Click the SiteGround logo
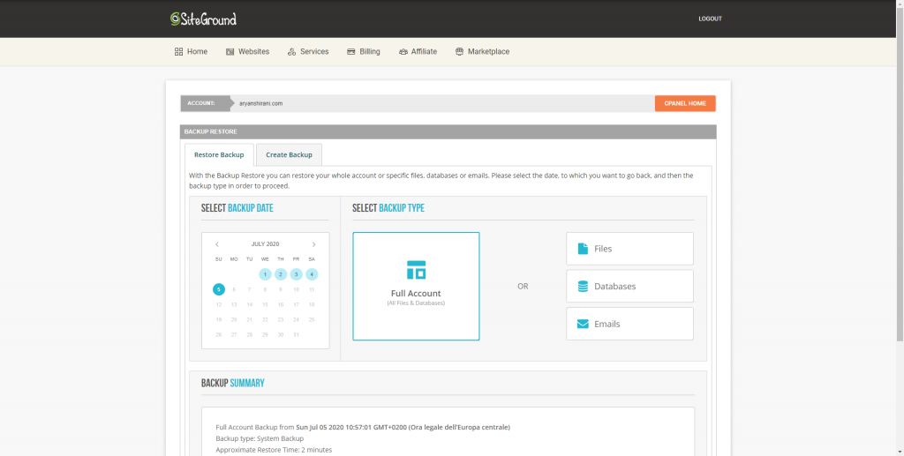 point(203,19)
